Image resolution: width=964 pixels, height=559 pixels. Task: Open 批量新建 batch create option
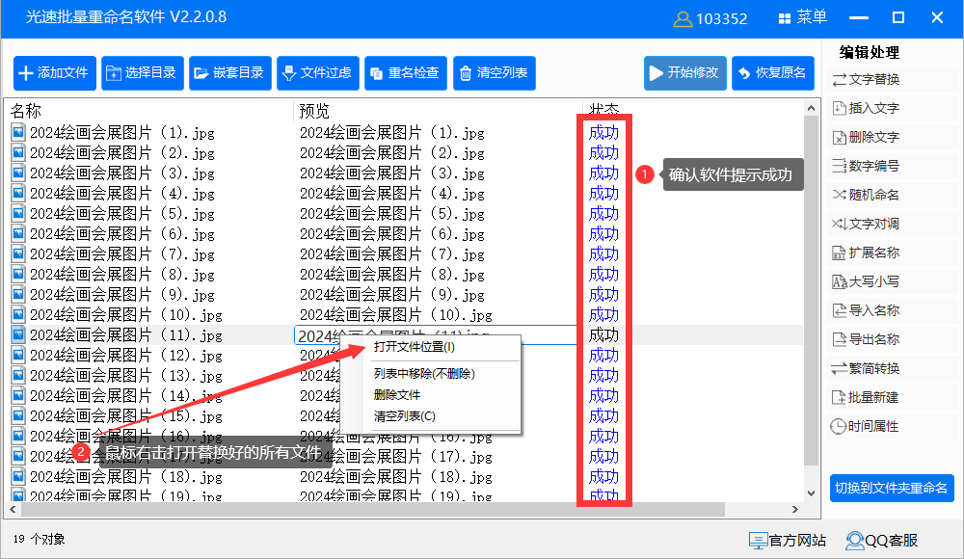pos(867,397)
